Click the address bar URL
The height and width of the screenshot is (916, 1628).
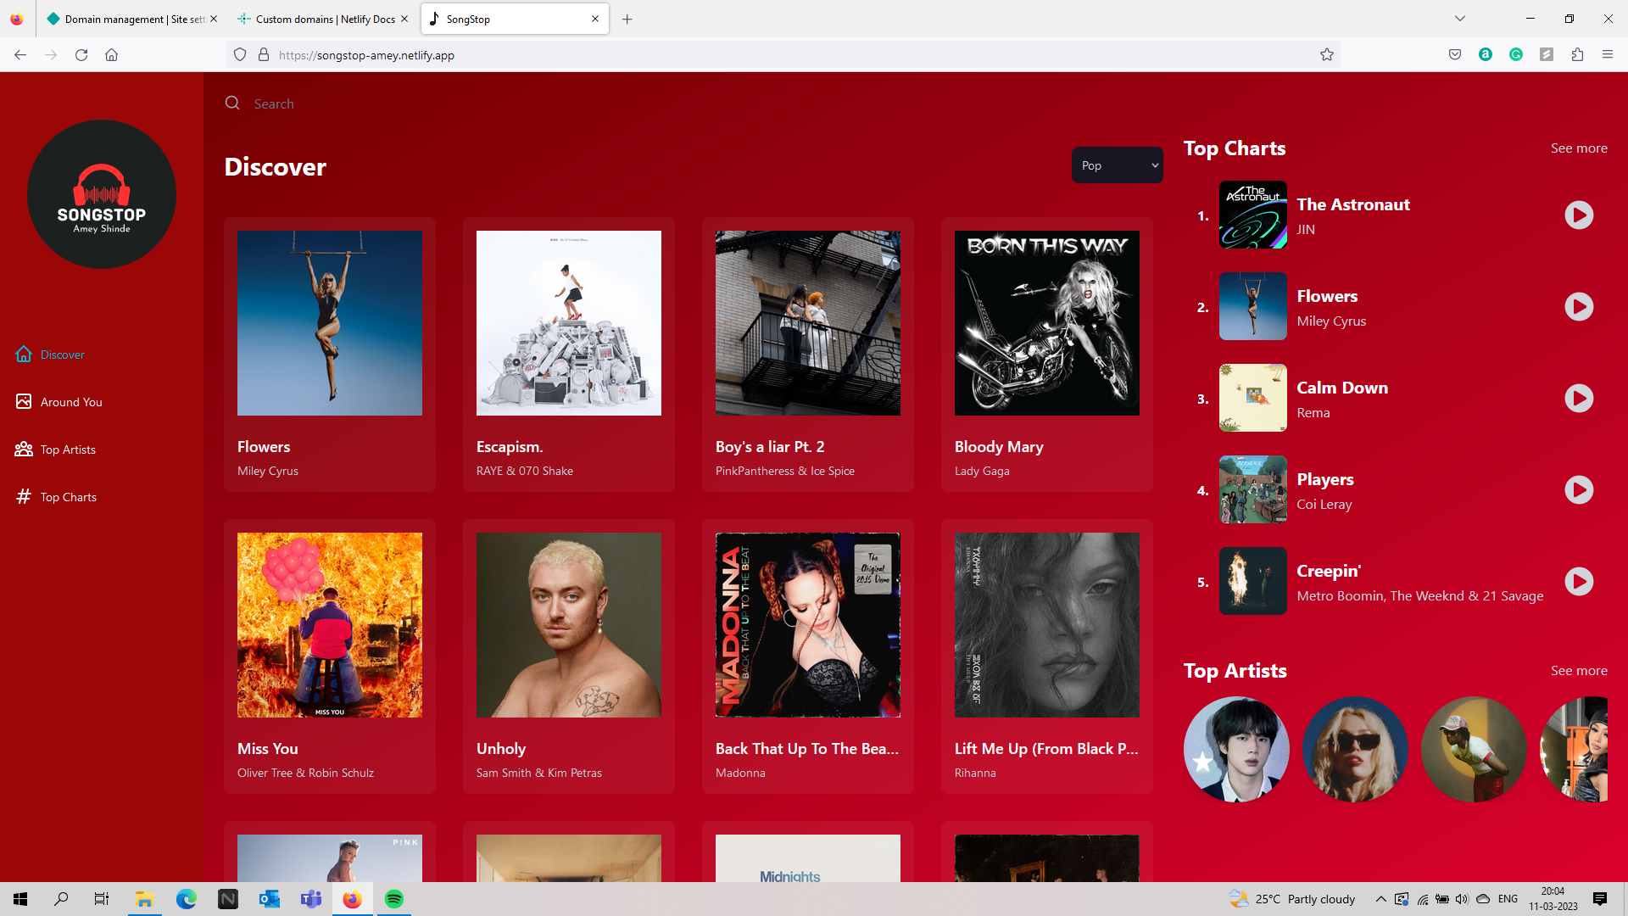click(366, 55)
